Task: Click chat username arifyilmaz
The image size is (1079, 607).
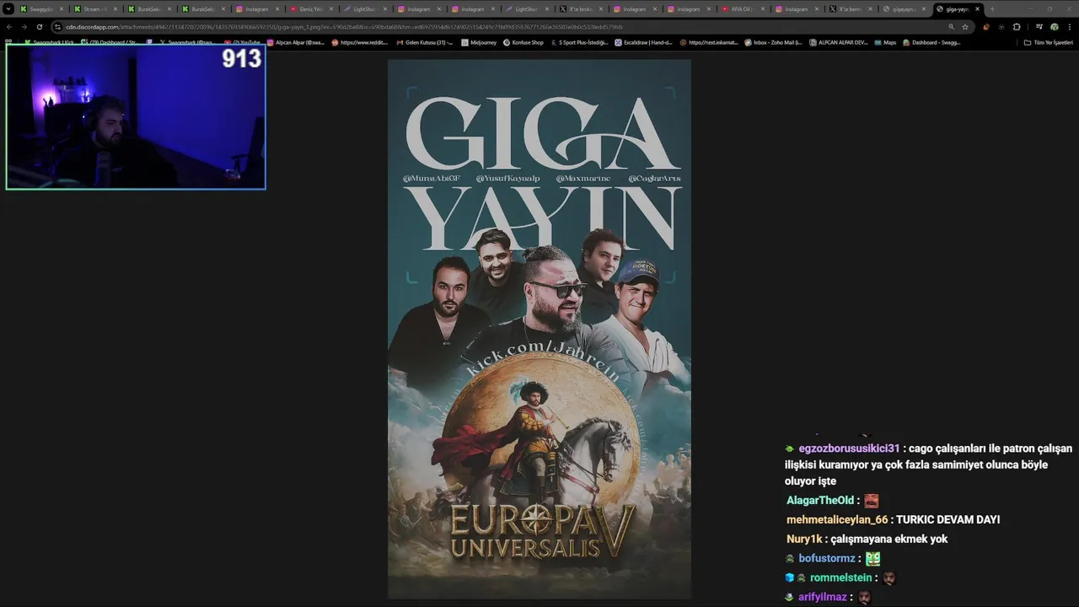Action: [823, 598]
